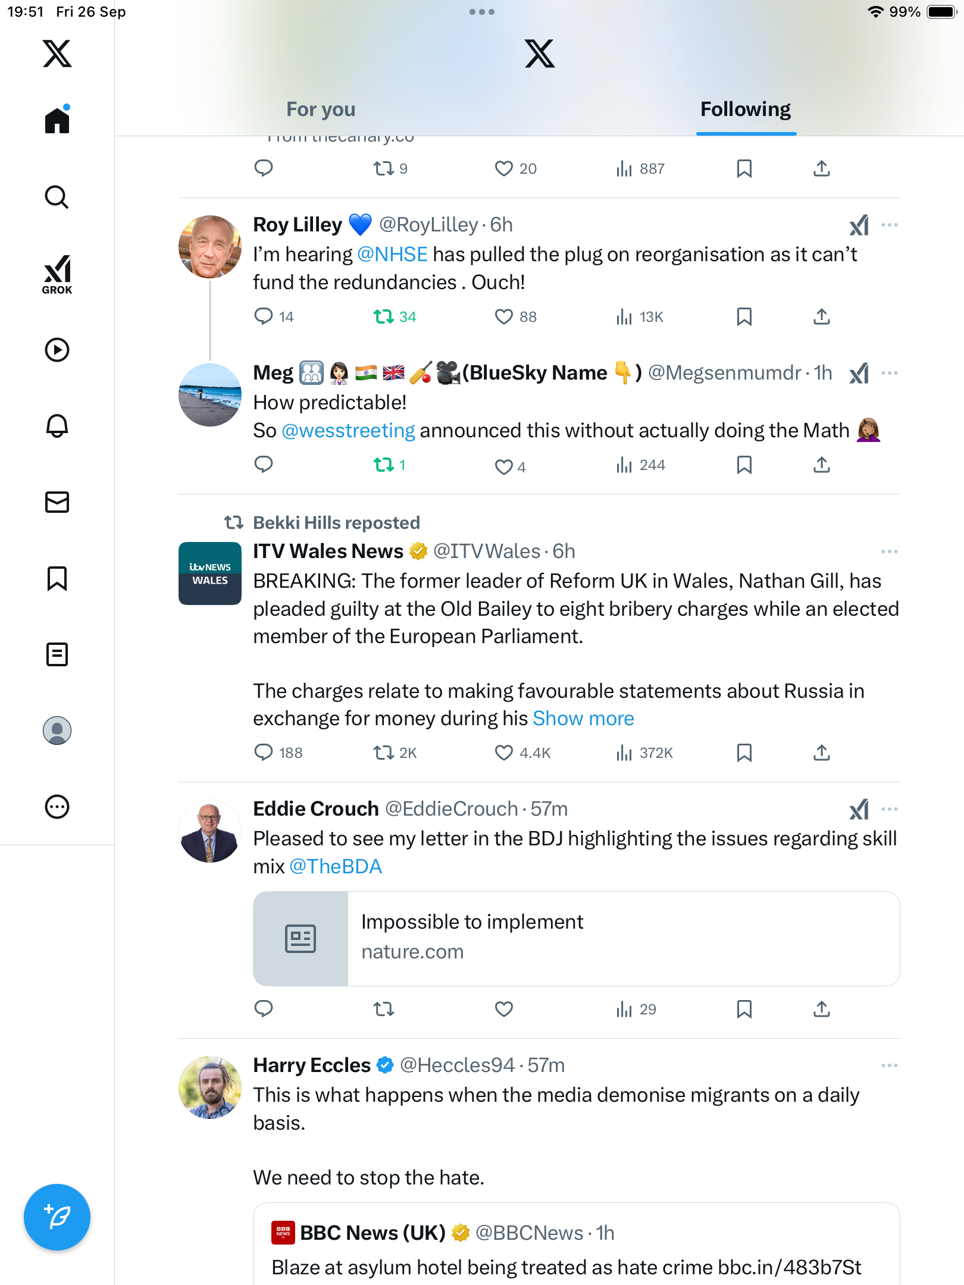Tap the compose new post button

57,1217
